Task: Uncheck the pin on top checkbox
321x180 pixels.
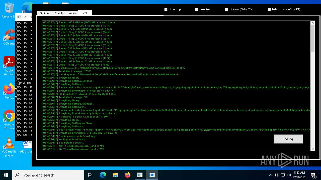Action: tap(166, 9)
